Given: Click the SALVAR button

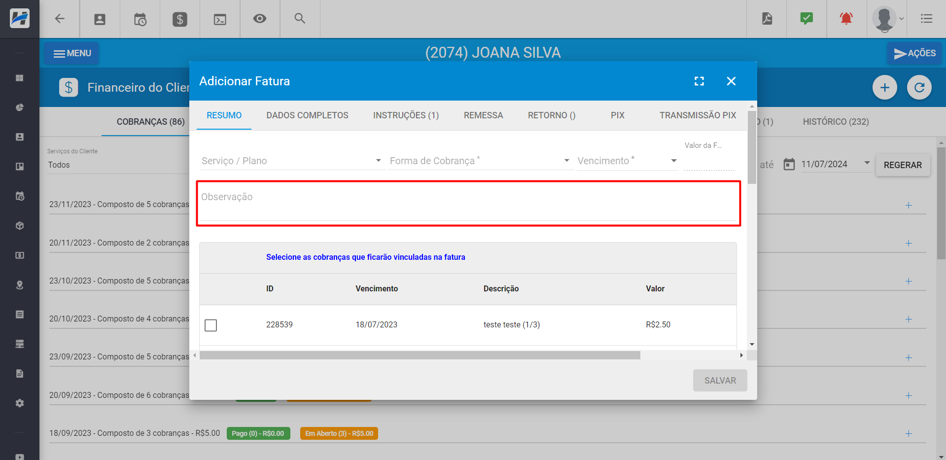Looking at the screenshot, I should 720,381.
